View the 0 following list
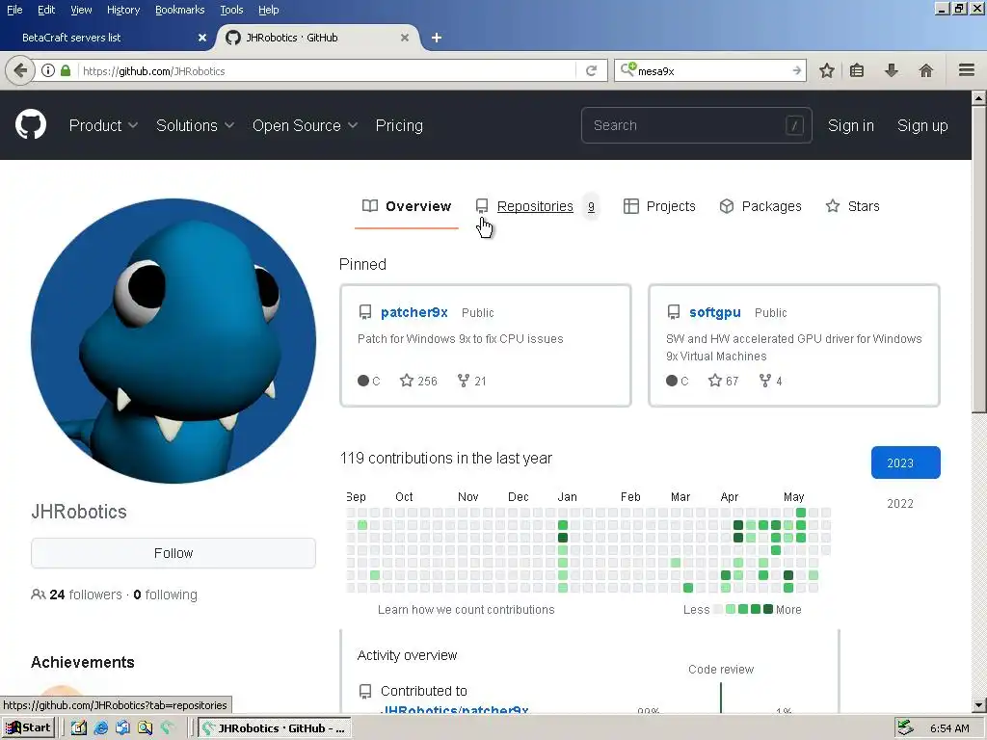The image size is (987, 740). click(x=165, y=595)
